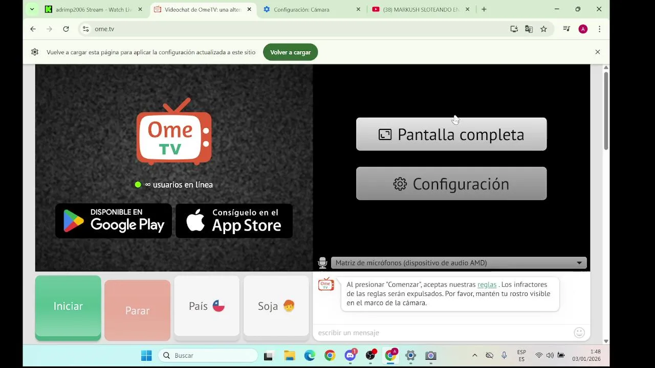Viewport: 655px width, 368px height.
Task: Click the taskbar Buscar search box
Action: [208, 356]
